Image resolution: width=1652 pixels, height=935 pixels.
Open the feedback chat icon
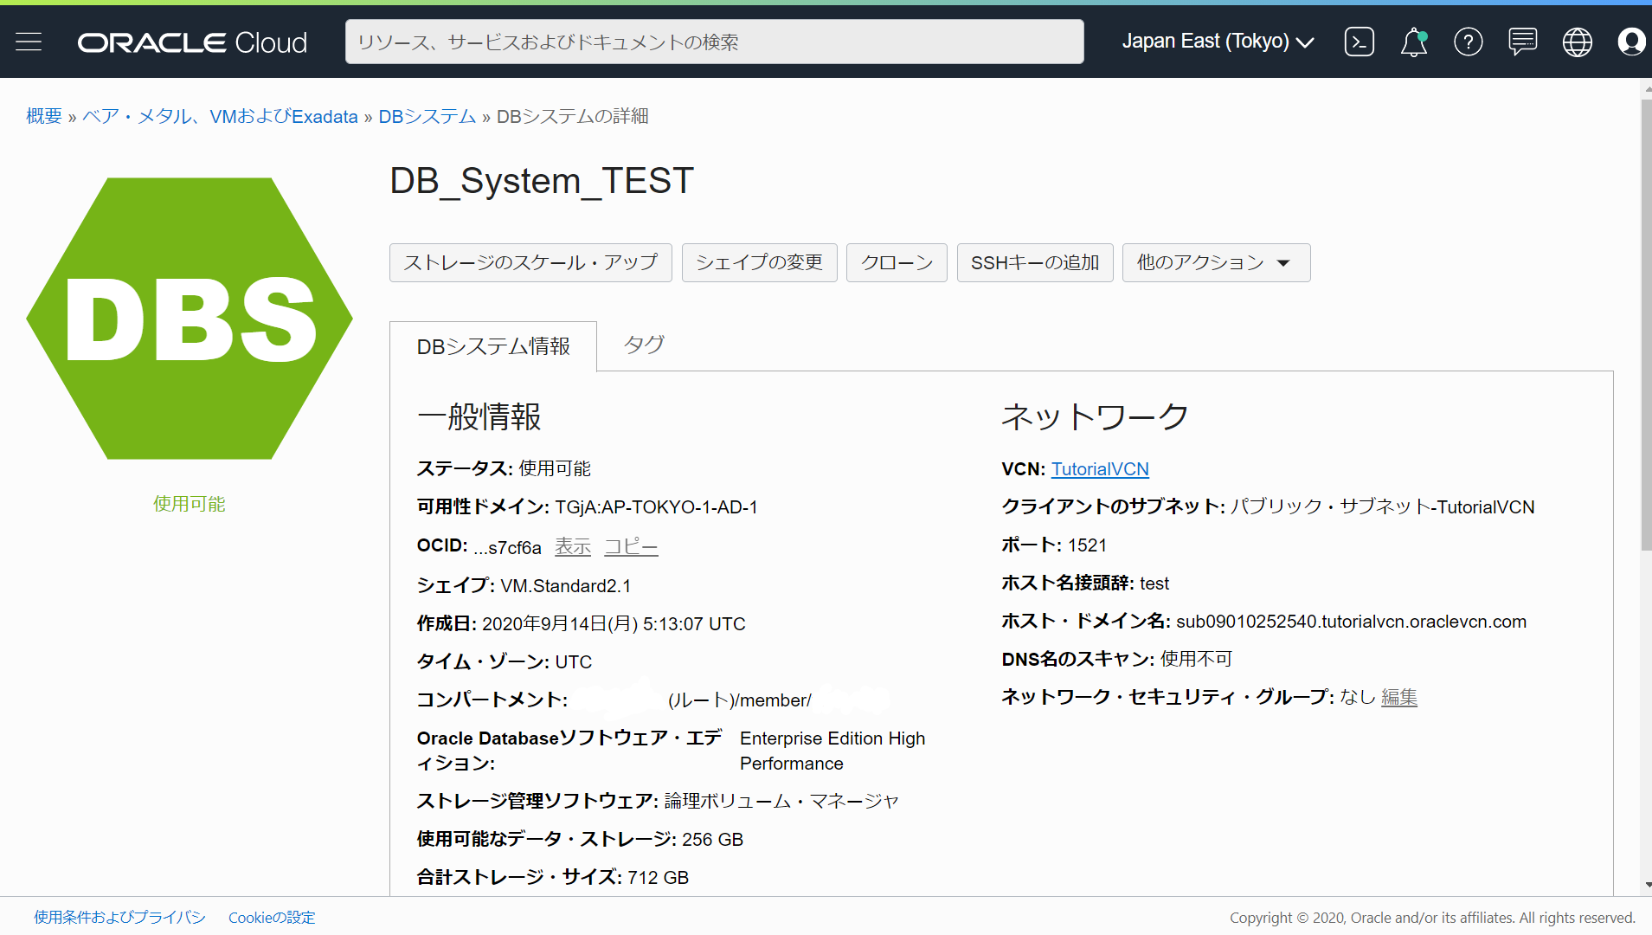1522,41
